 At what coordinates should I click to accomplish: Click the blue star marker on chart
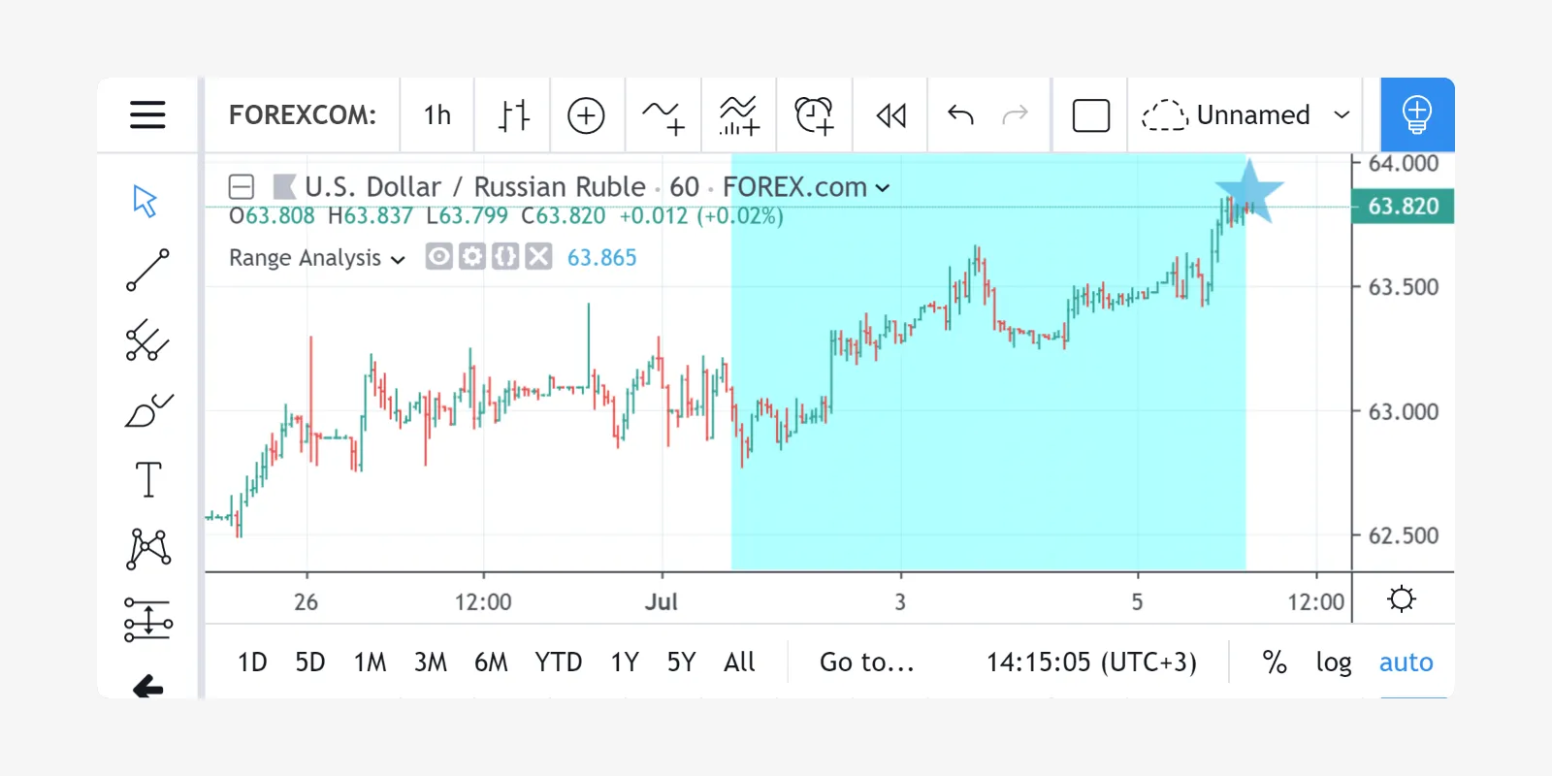click(1249, 191)
